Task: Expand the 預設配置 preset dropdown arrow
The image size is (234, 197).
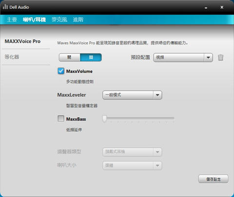Action: (208, 57)
